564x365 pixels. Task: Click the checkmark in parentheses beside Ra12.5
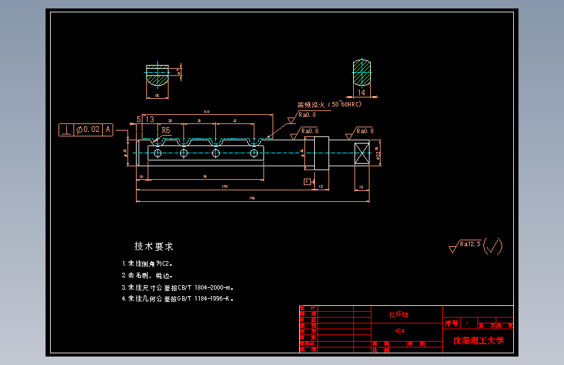point(493,246)
